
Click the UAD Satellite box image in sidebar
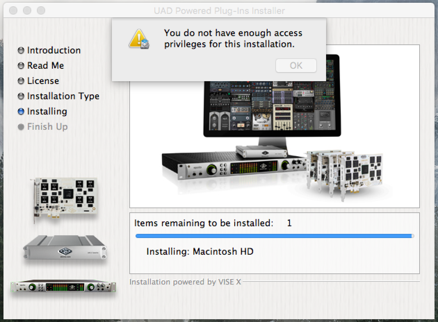tap(65, 247)
